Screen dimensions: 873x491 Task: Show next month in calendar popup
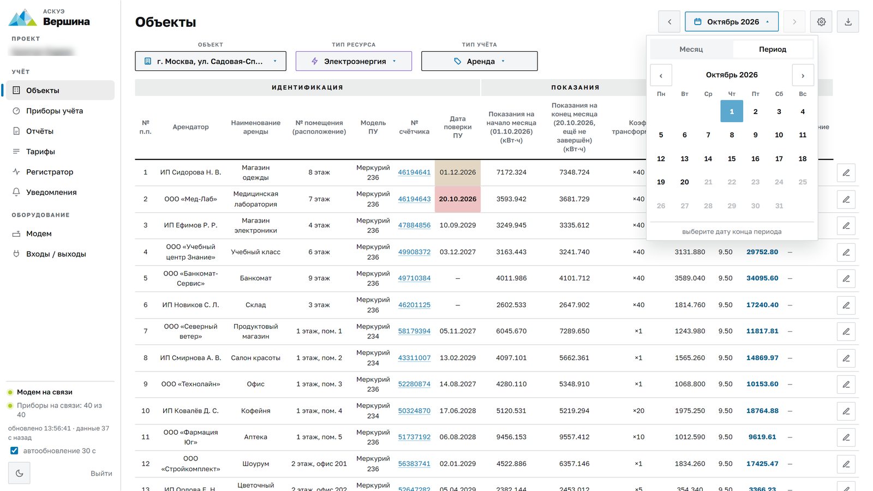click(x=803, y=75)
